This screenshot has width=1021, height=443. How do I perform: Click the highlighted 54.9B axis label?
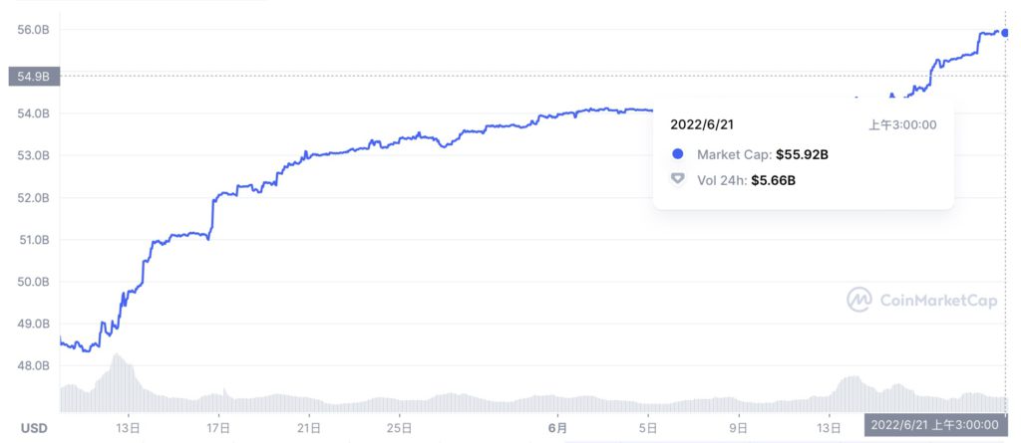[34, 75]
